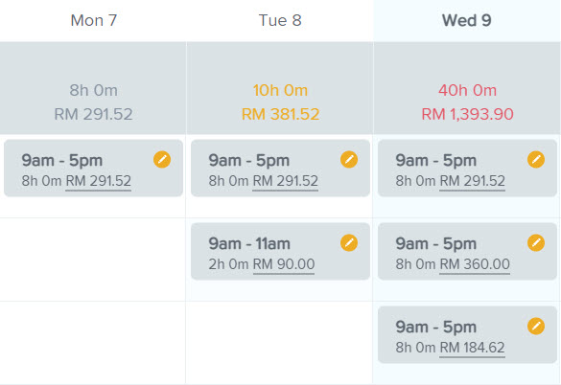This screenshot has width=561, height=385.
Task: Open the RM 90.00 cost link
Action: 284,264
